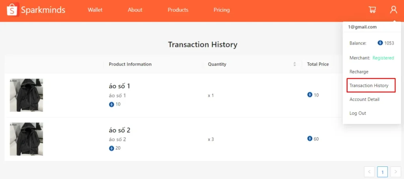
Task: Open the About page
Action: [x=135, y=10]
